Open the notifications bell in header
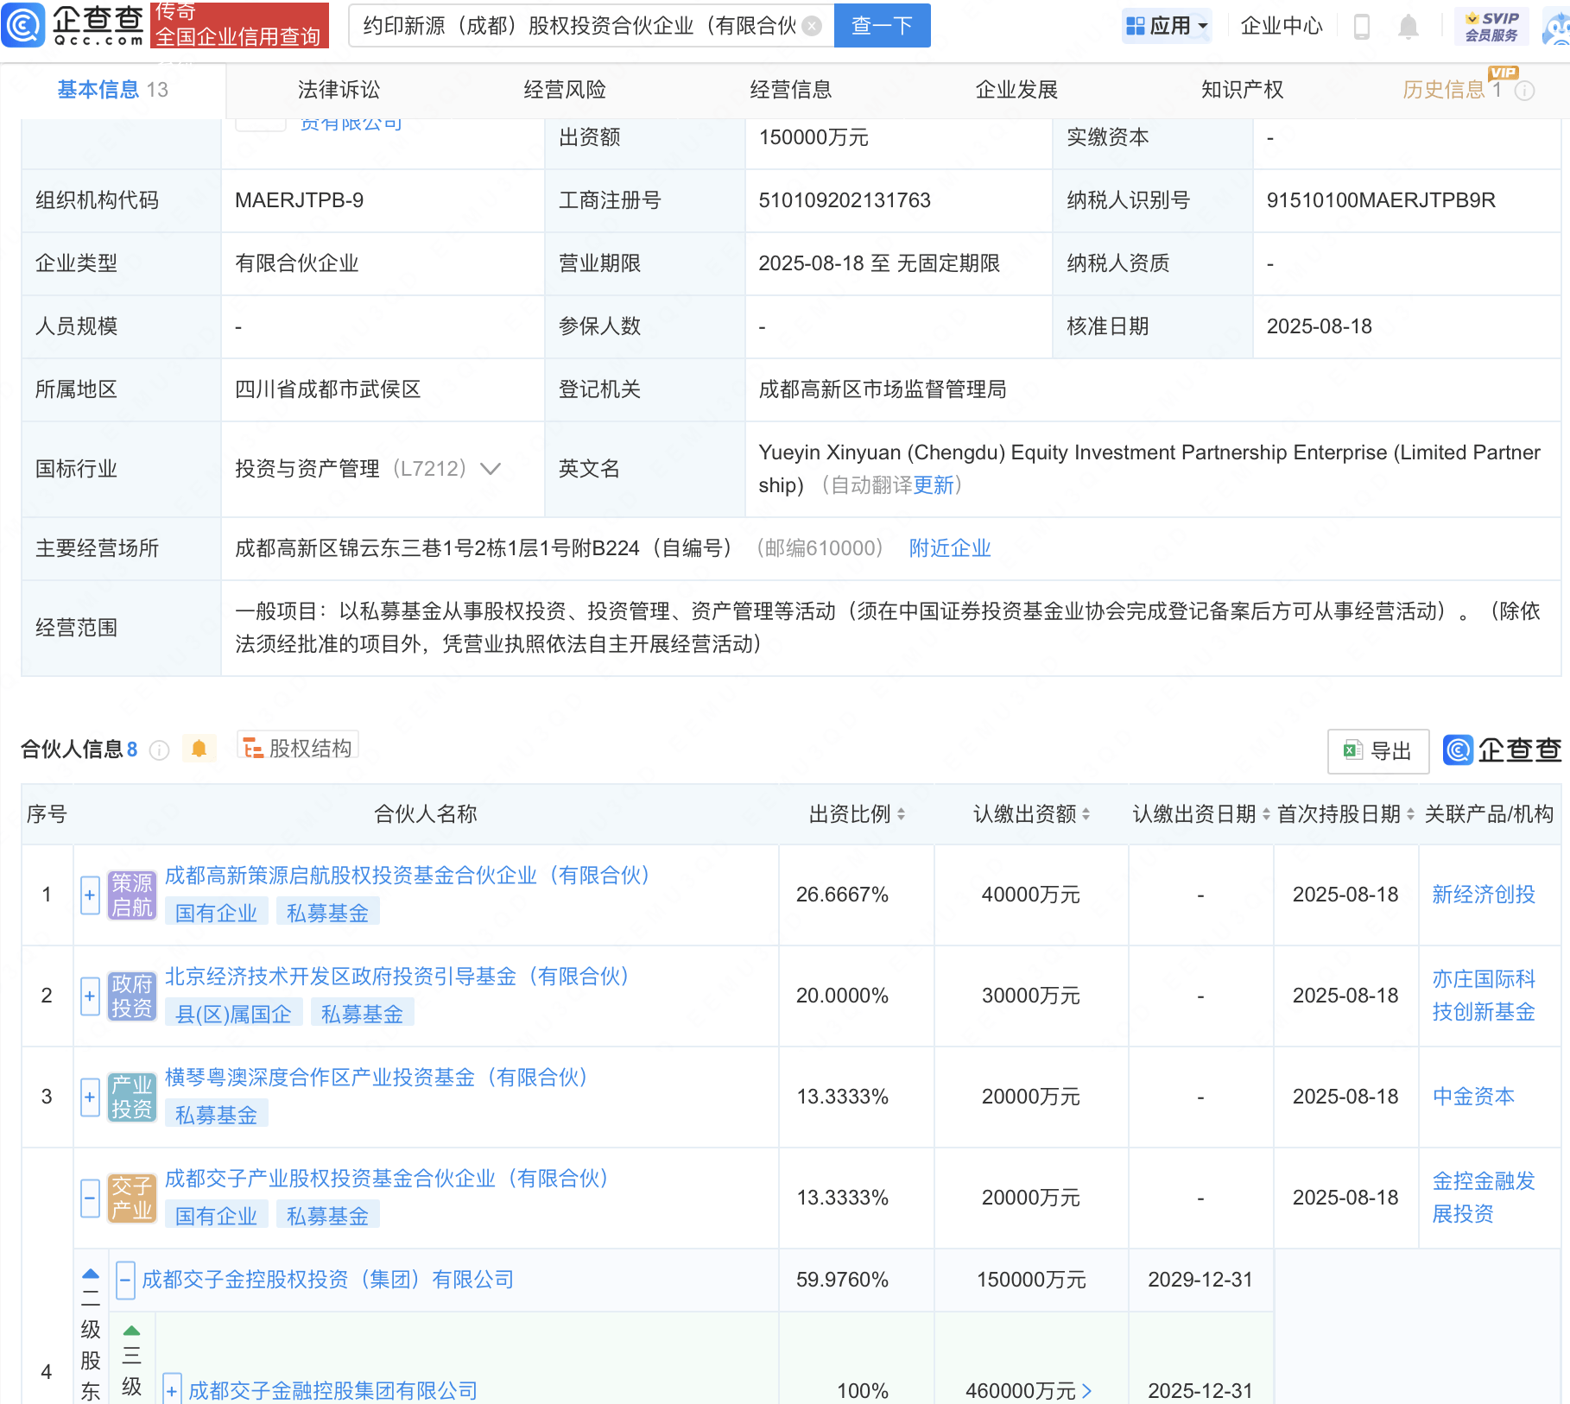 [x=1409, y=26]
